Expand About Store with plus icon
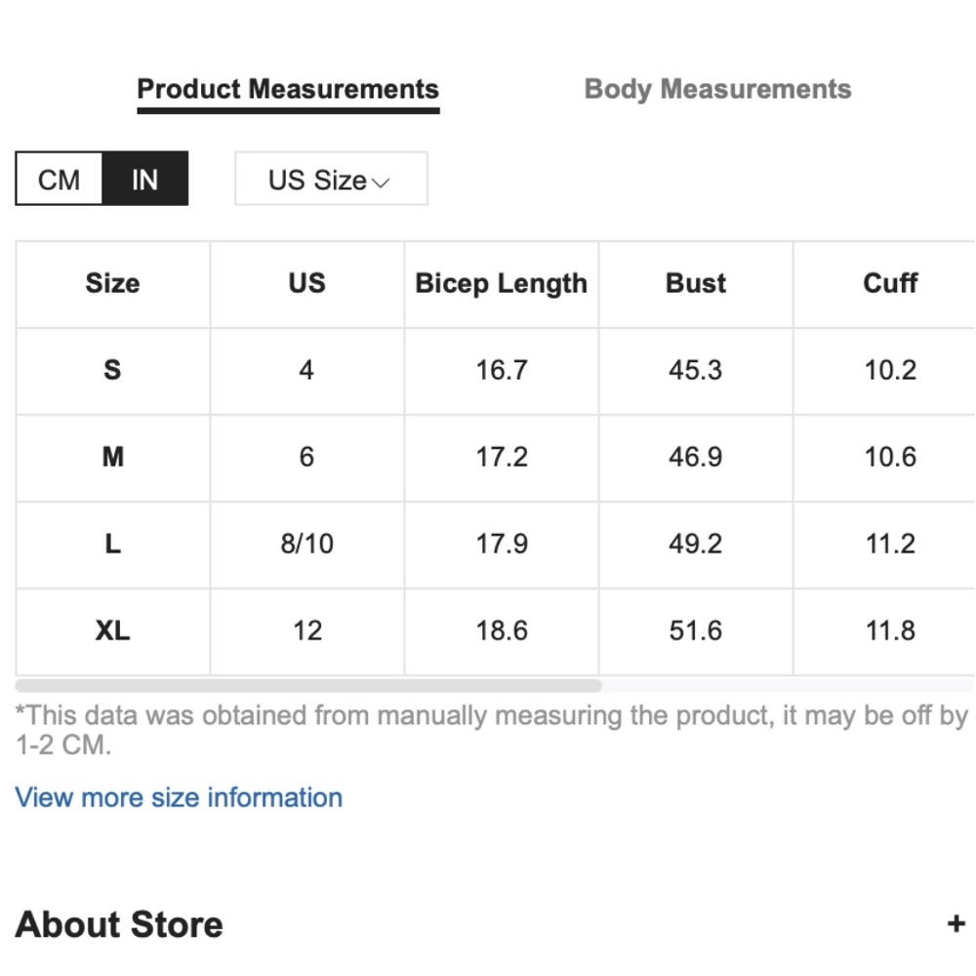Screen dimensions: 976x976 coord(956,923)
